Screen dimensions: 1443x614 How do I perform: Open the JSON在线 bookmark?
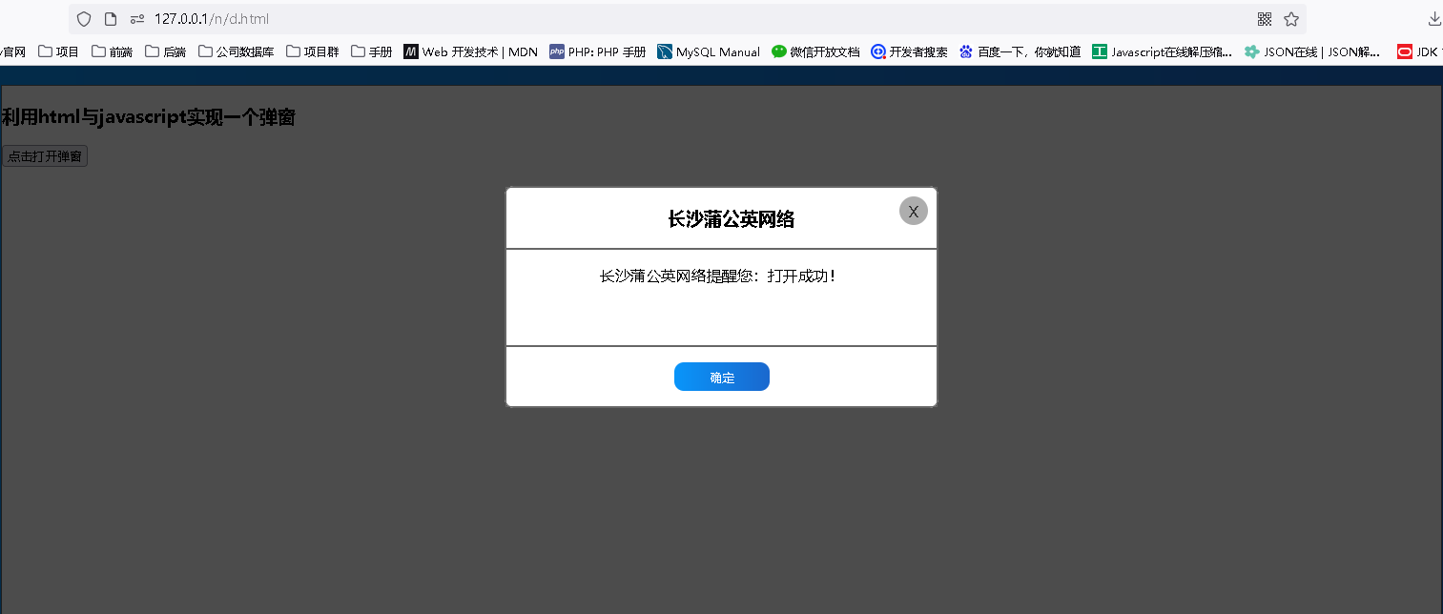(1312, 51)
